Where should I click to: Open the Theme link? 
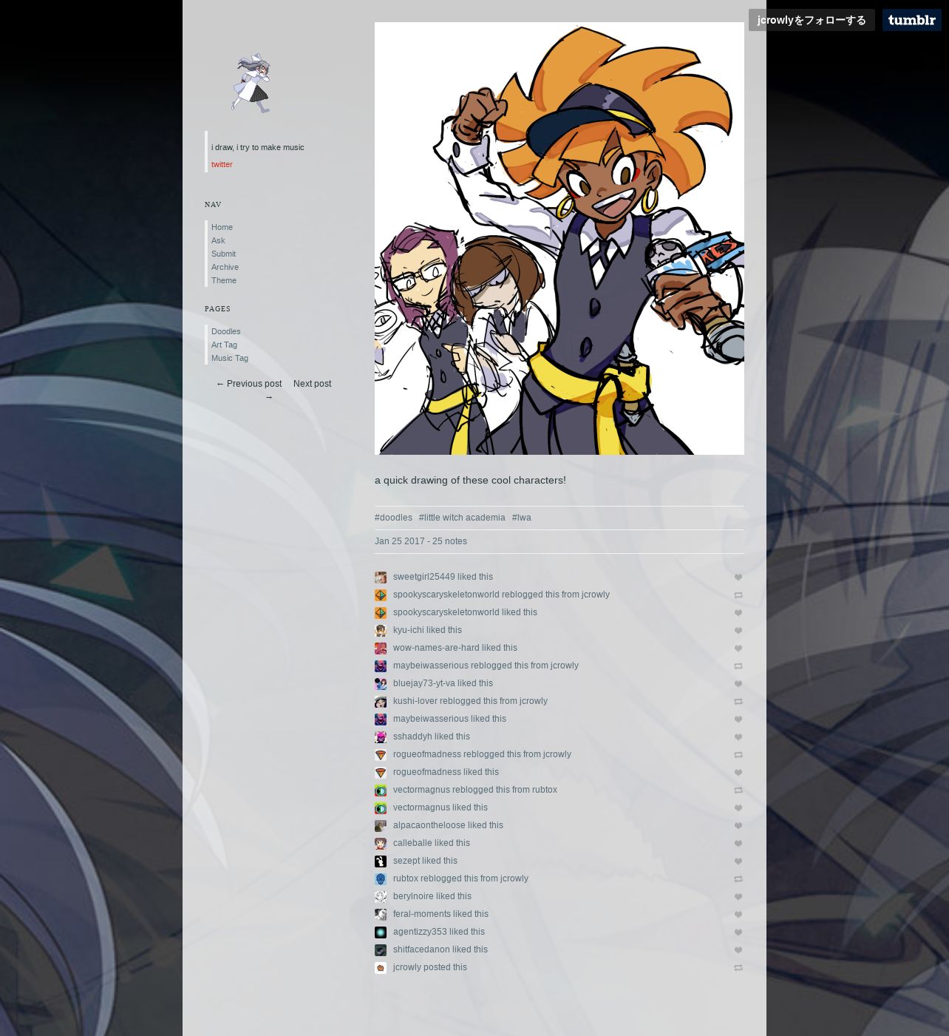coord(224,280)
